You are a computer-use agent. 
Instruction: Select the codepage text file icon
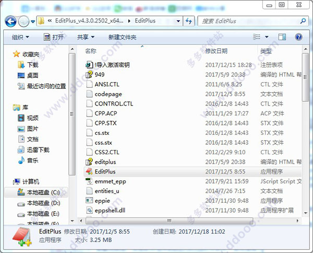[89, 94]
